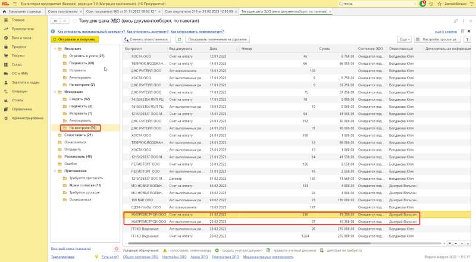Open the history clock icon
This screenshot has width=476, height=262.
tap(431, 4)
